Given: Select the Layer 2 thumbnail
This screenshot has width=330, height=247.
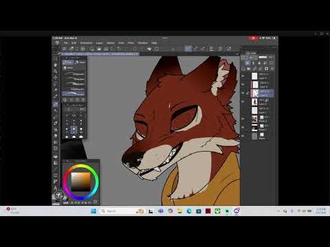Looking at the screenshot, I should pos(254,102).
